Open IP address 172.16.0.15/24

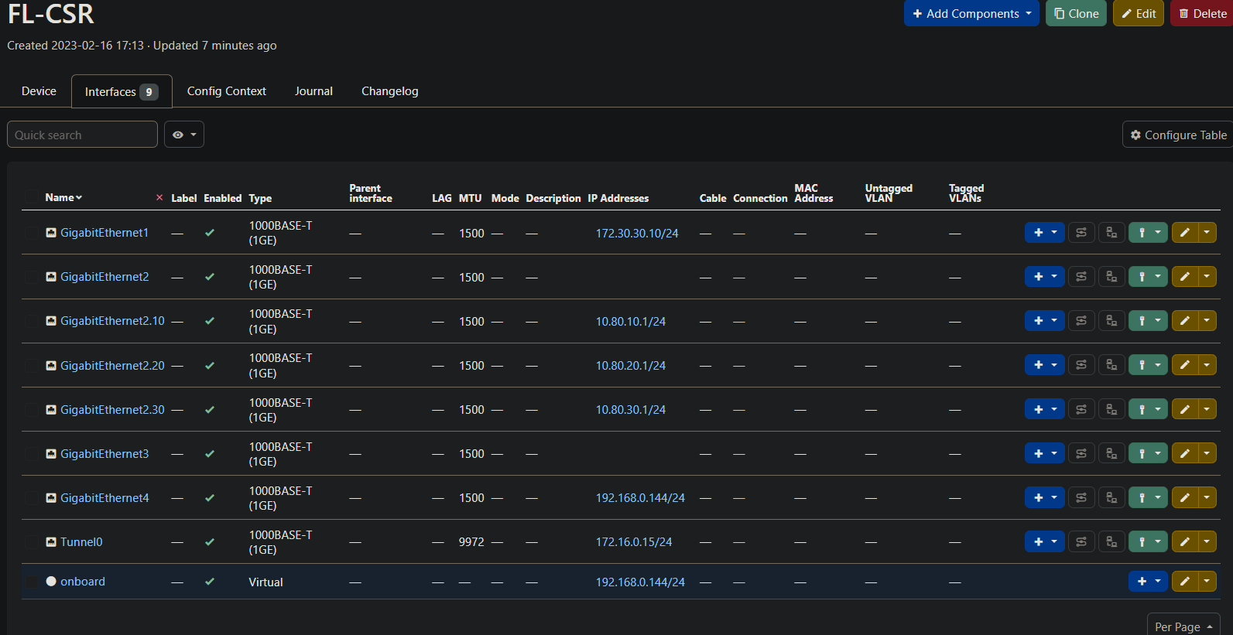[x=634, y=542]
